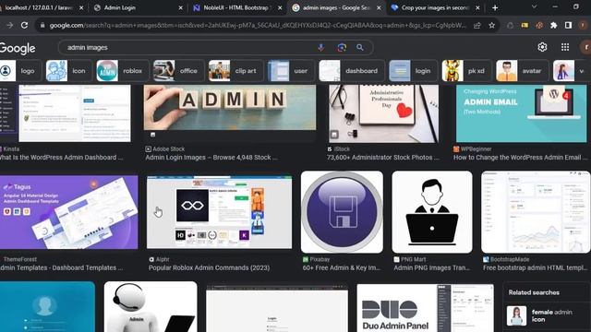The height and width of the screenshot is (332, 591).
Task: Switch to NobleUI HTML Bootstrap tab
Action: [237, 7]
